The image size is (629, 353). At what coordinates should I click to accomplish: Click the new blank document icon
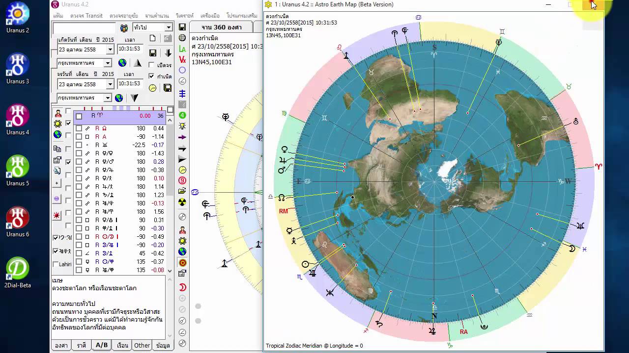[152, 38]
